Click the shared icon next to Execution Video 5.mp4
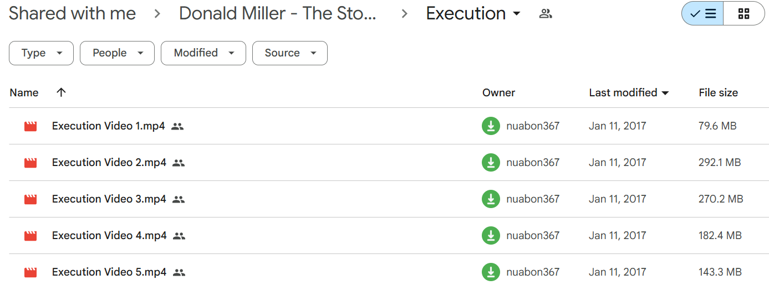Screen dimensions: 769x290 [x=179, y=272]
